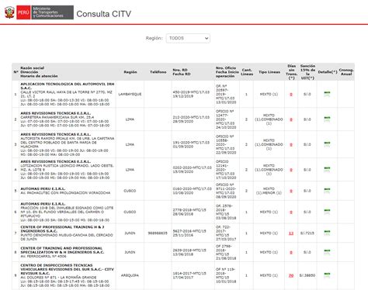This screenshot has width=368, height=290.
Task: Open Detalle icon for AUTOMAS PERU Fraccion 10-B row
Action: [x=327, y=212]
